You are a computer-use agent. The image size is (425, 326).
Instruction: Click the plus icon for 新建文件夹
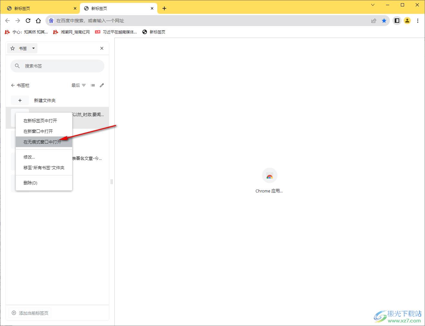click(20, 100)
